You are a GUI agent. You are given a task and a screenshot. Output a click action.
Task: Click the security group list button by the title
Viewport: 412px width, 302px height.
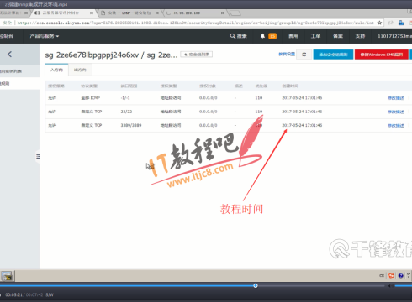[x=197, y=55]
